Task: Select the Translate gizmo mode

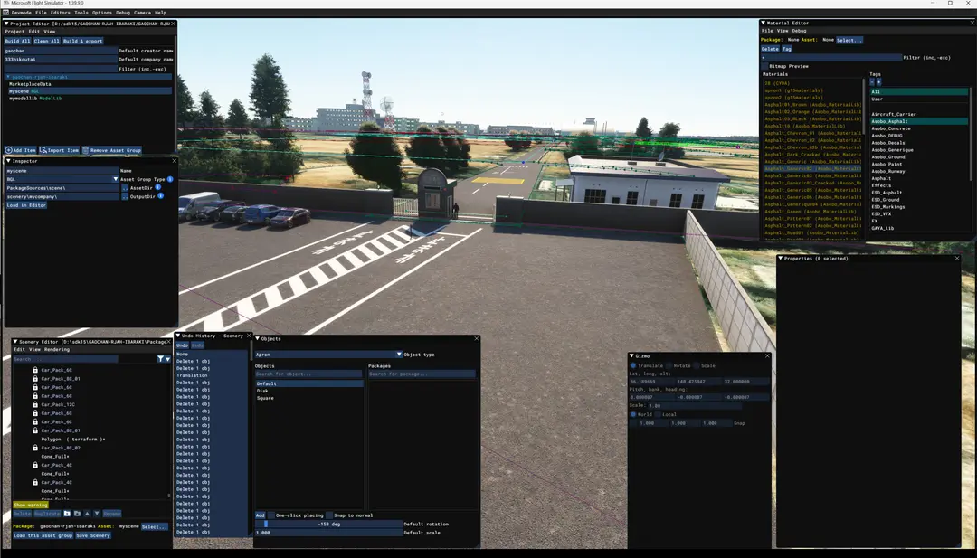Action: 633,365
